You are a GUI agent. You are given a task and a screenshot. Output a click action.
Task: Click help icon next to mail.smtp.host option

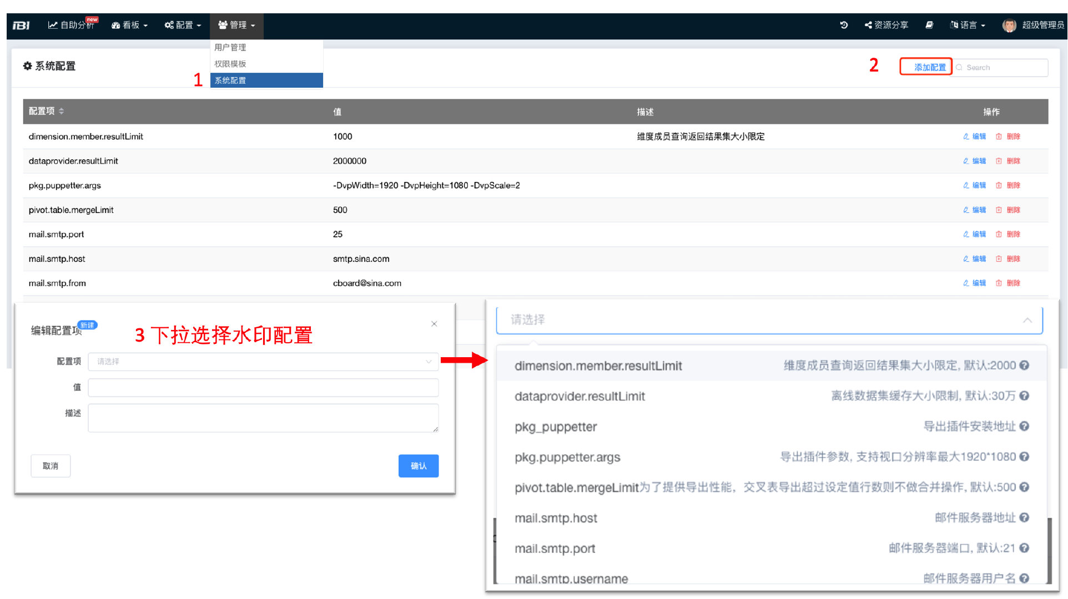click(1025, 517)
